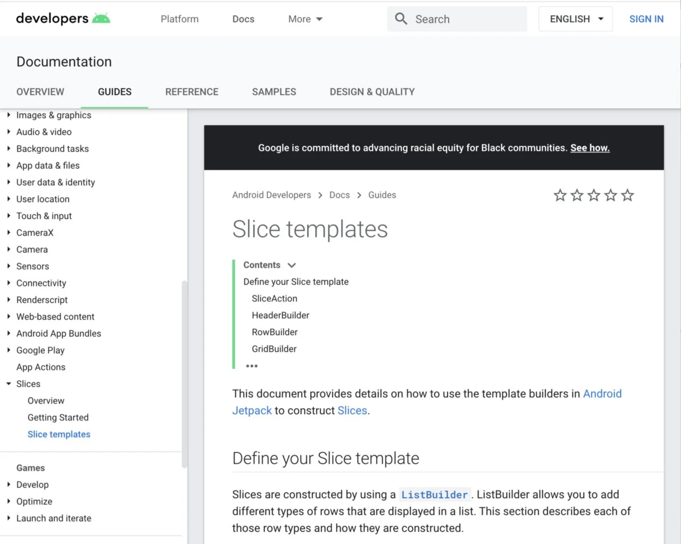
Task: Jump to Define your Slice template
Action: coord(296,282)
